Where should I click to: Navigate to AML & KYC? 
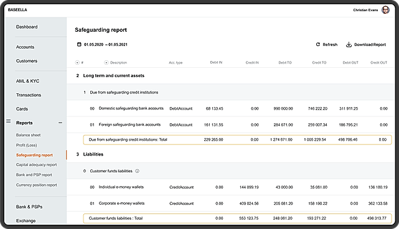point(28,81)
